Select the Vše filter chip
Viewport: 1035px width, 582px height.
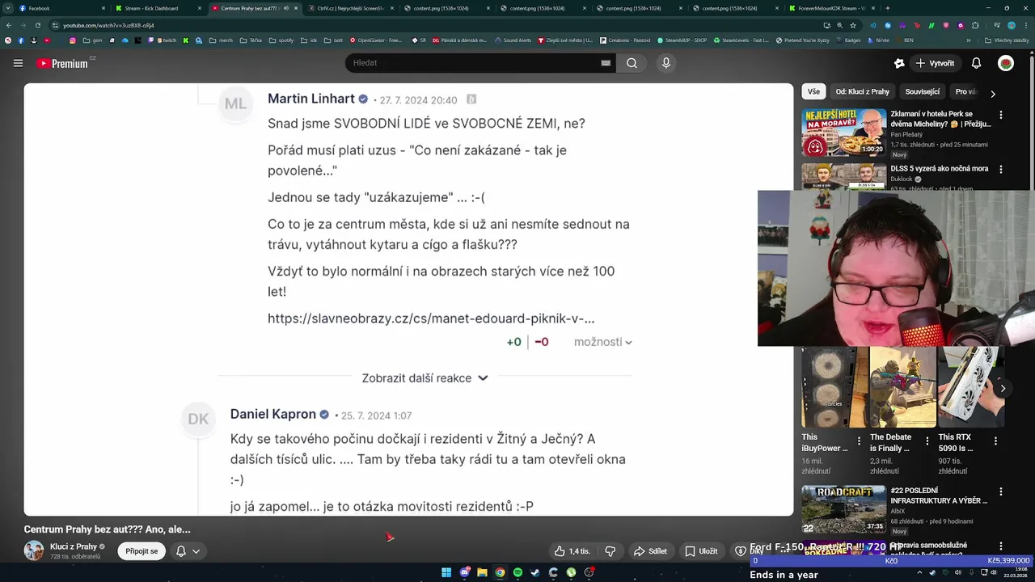click(x=813, y=92)
